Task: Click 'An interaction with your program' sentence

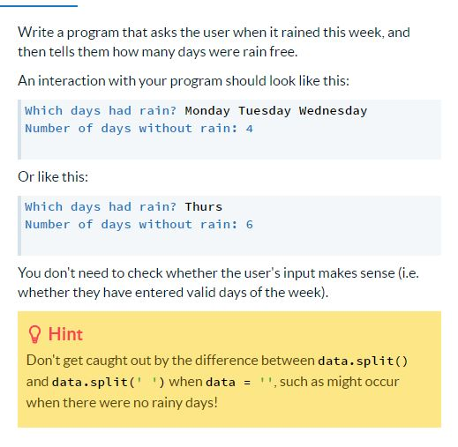Action: point(184,81)
